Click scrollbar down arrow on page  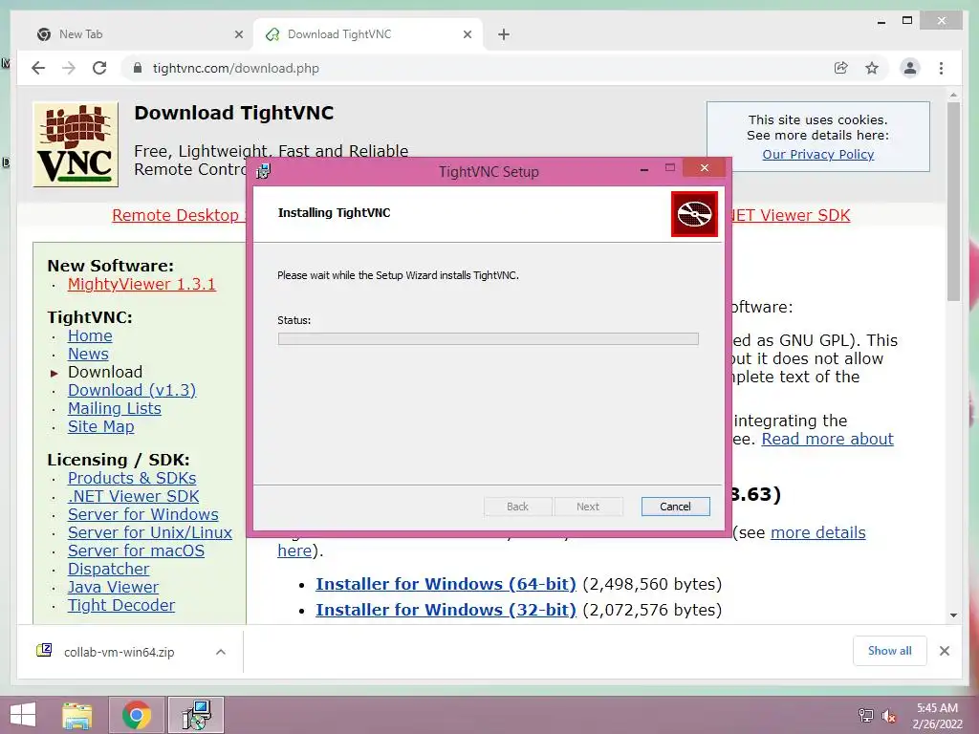953,615
